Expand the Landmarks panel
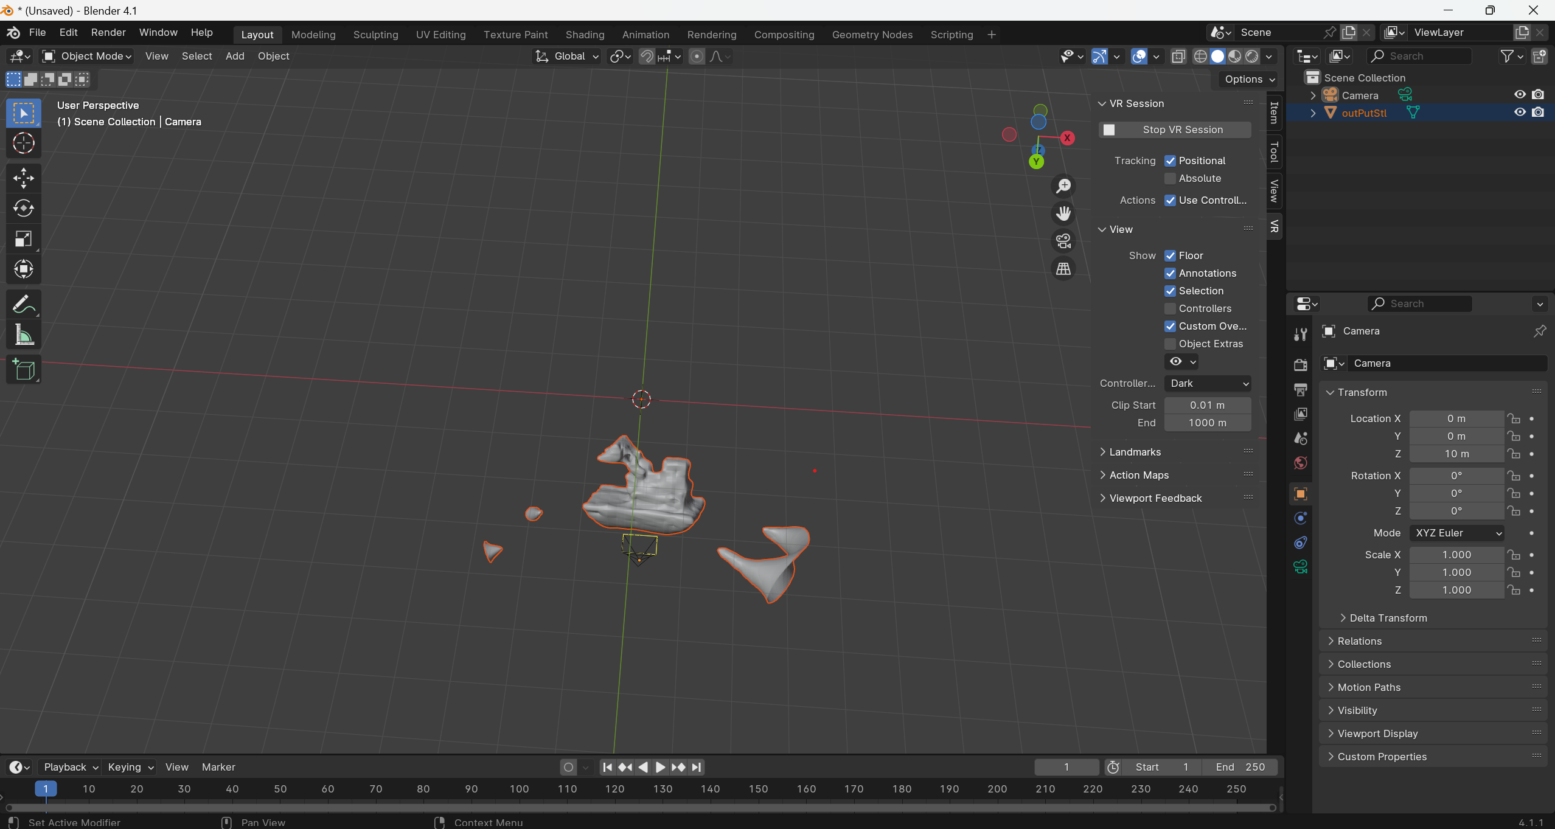The width and height of the screenshot is (1555, 829). click(1135, 452)
